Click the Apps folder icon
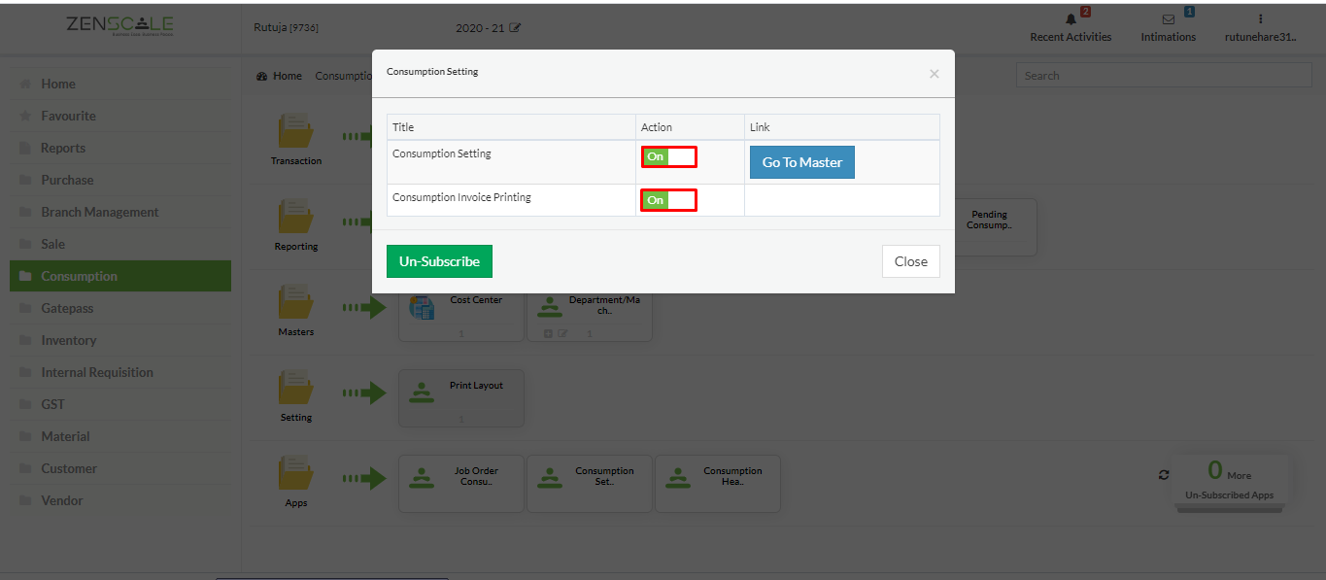This screenshot has height=580, width=1326. [295, 473]
